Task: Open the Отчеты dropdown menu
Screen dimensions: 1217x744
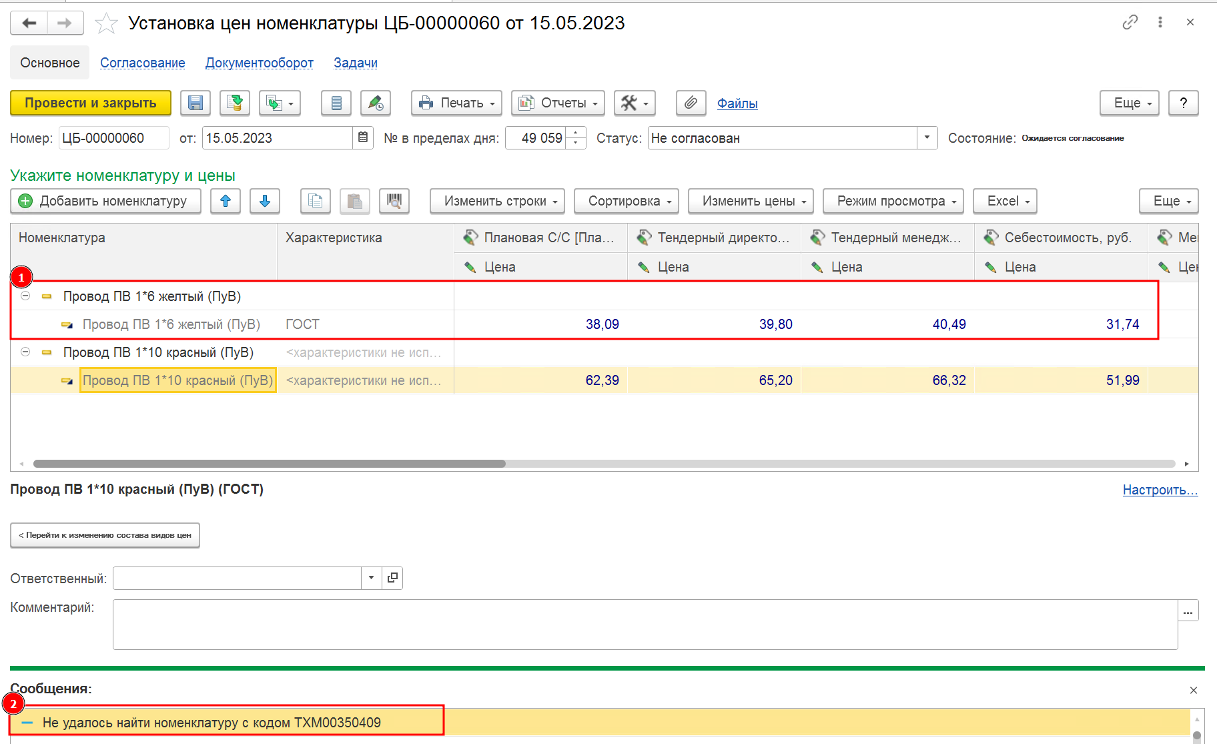Action: (x=558, y=103)
